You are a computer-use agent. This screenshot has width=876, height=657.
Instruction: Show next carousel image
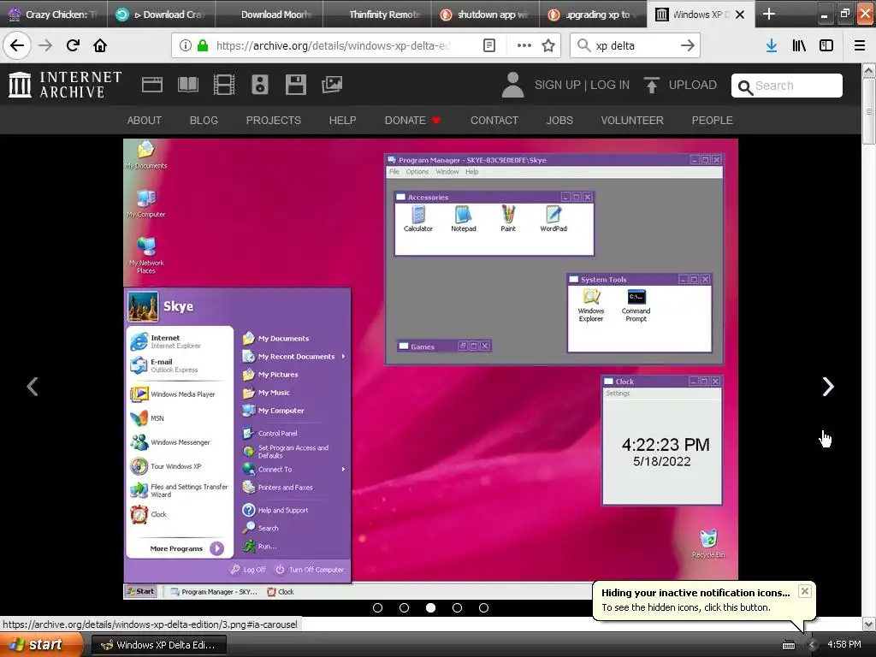[828, 387]
